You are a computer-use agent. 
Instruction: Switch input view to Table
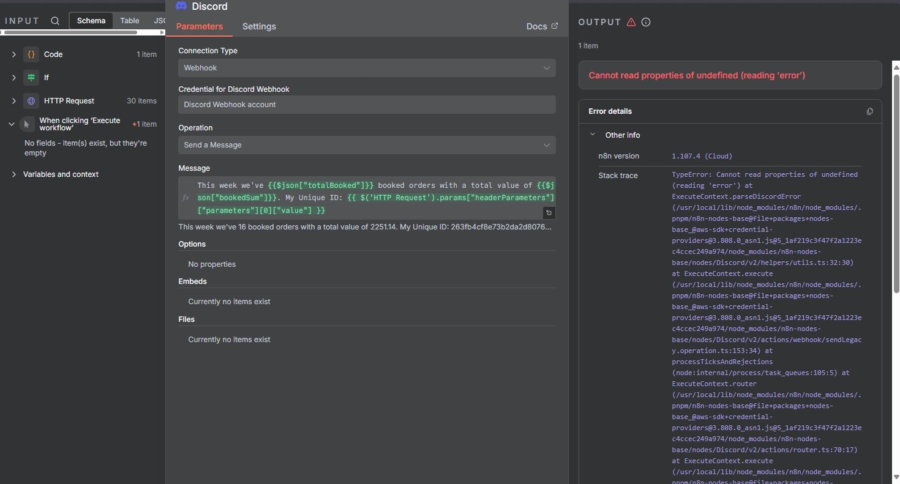point(129,21)
